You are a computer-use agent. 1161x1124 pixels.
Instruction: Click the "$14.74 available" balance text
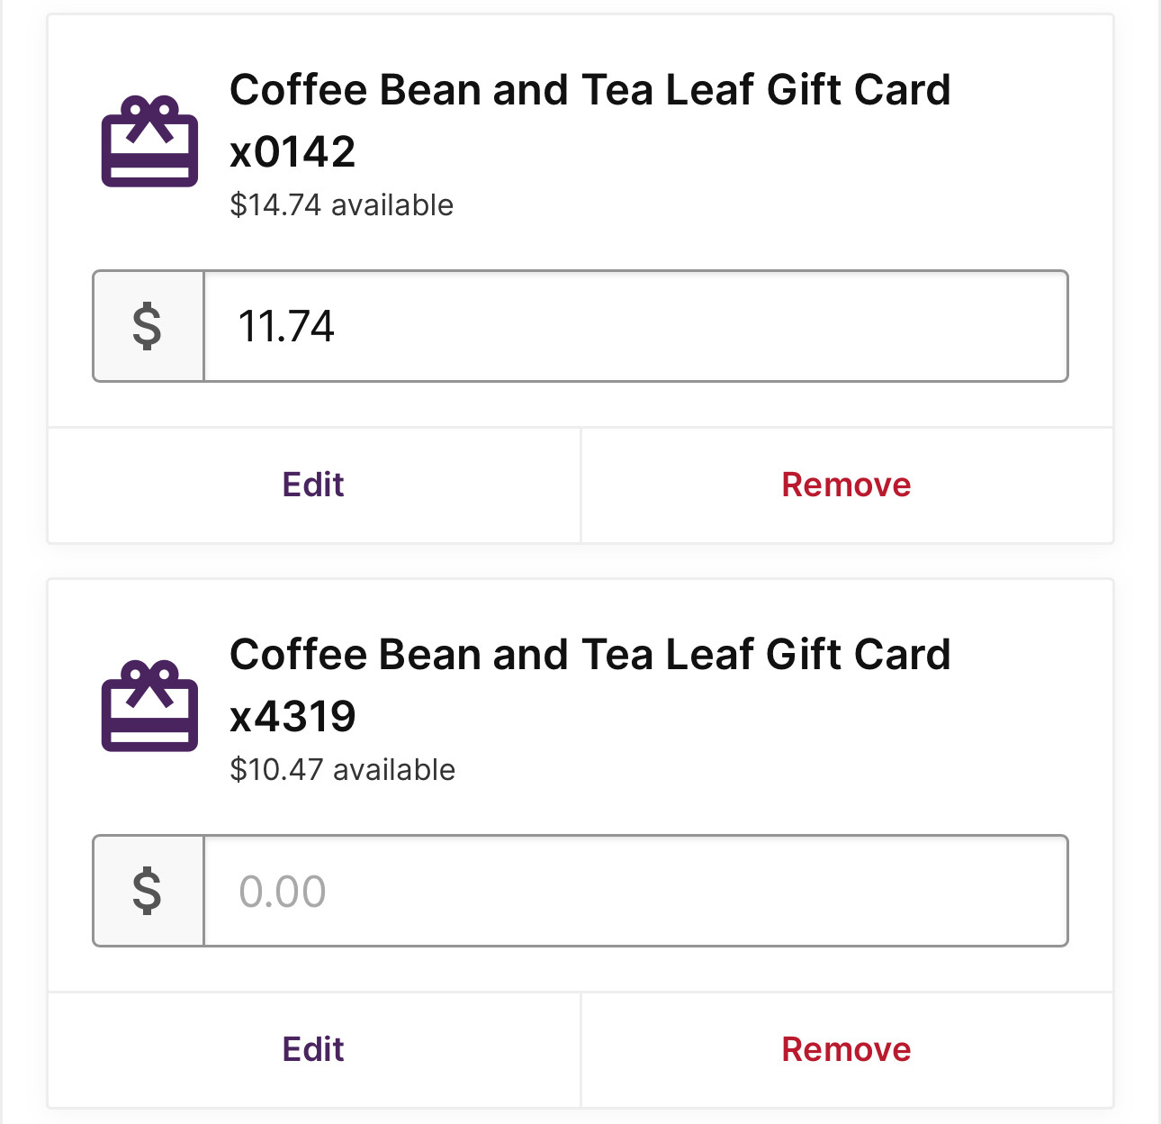[342, 205]
